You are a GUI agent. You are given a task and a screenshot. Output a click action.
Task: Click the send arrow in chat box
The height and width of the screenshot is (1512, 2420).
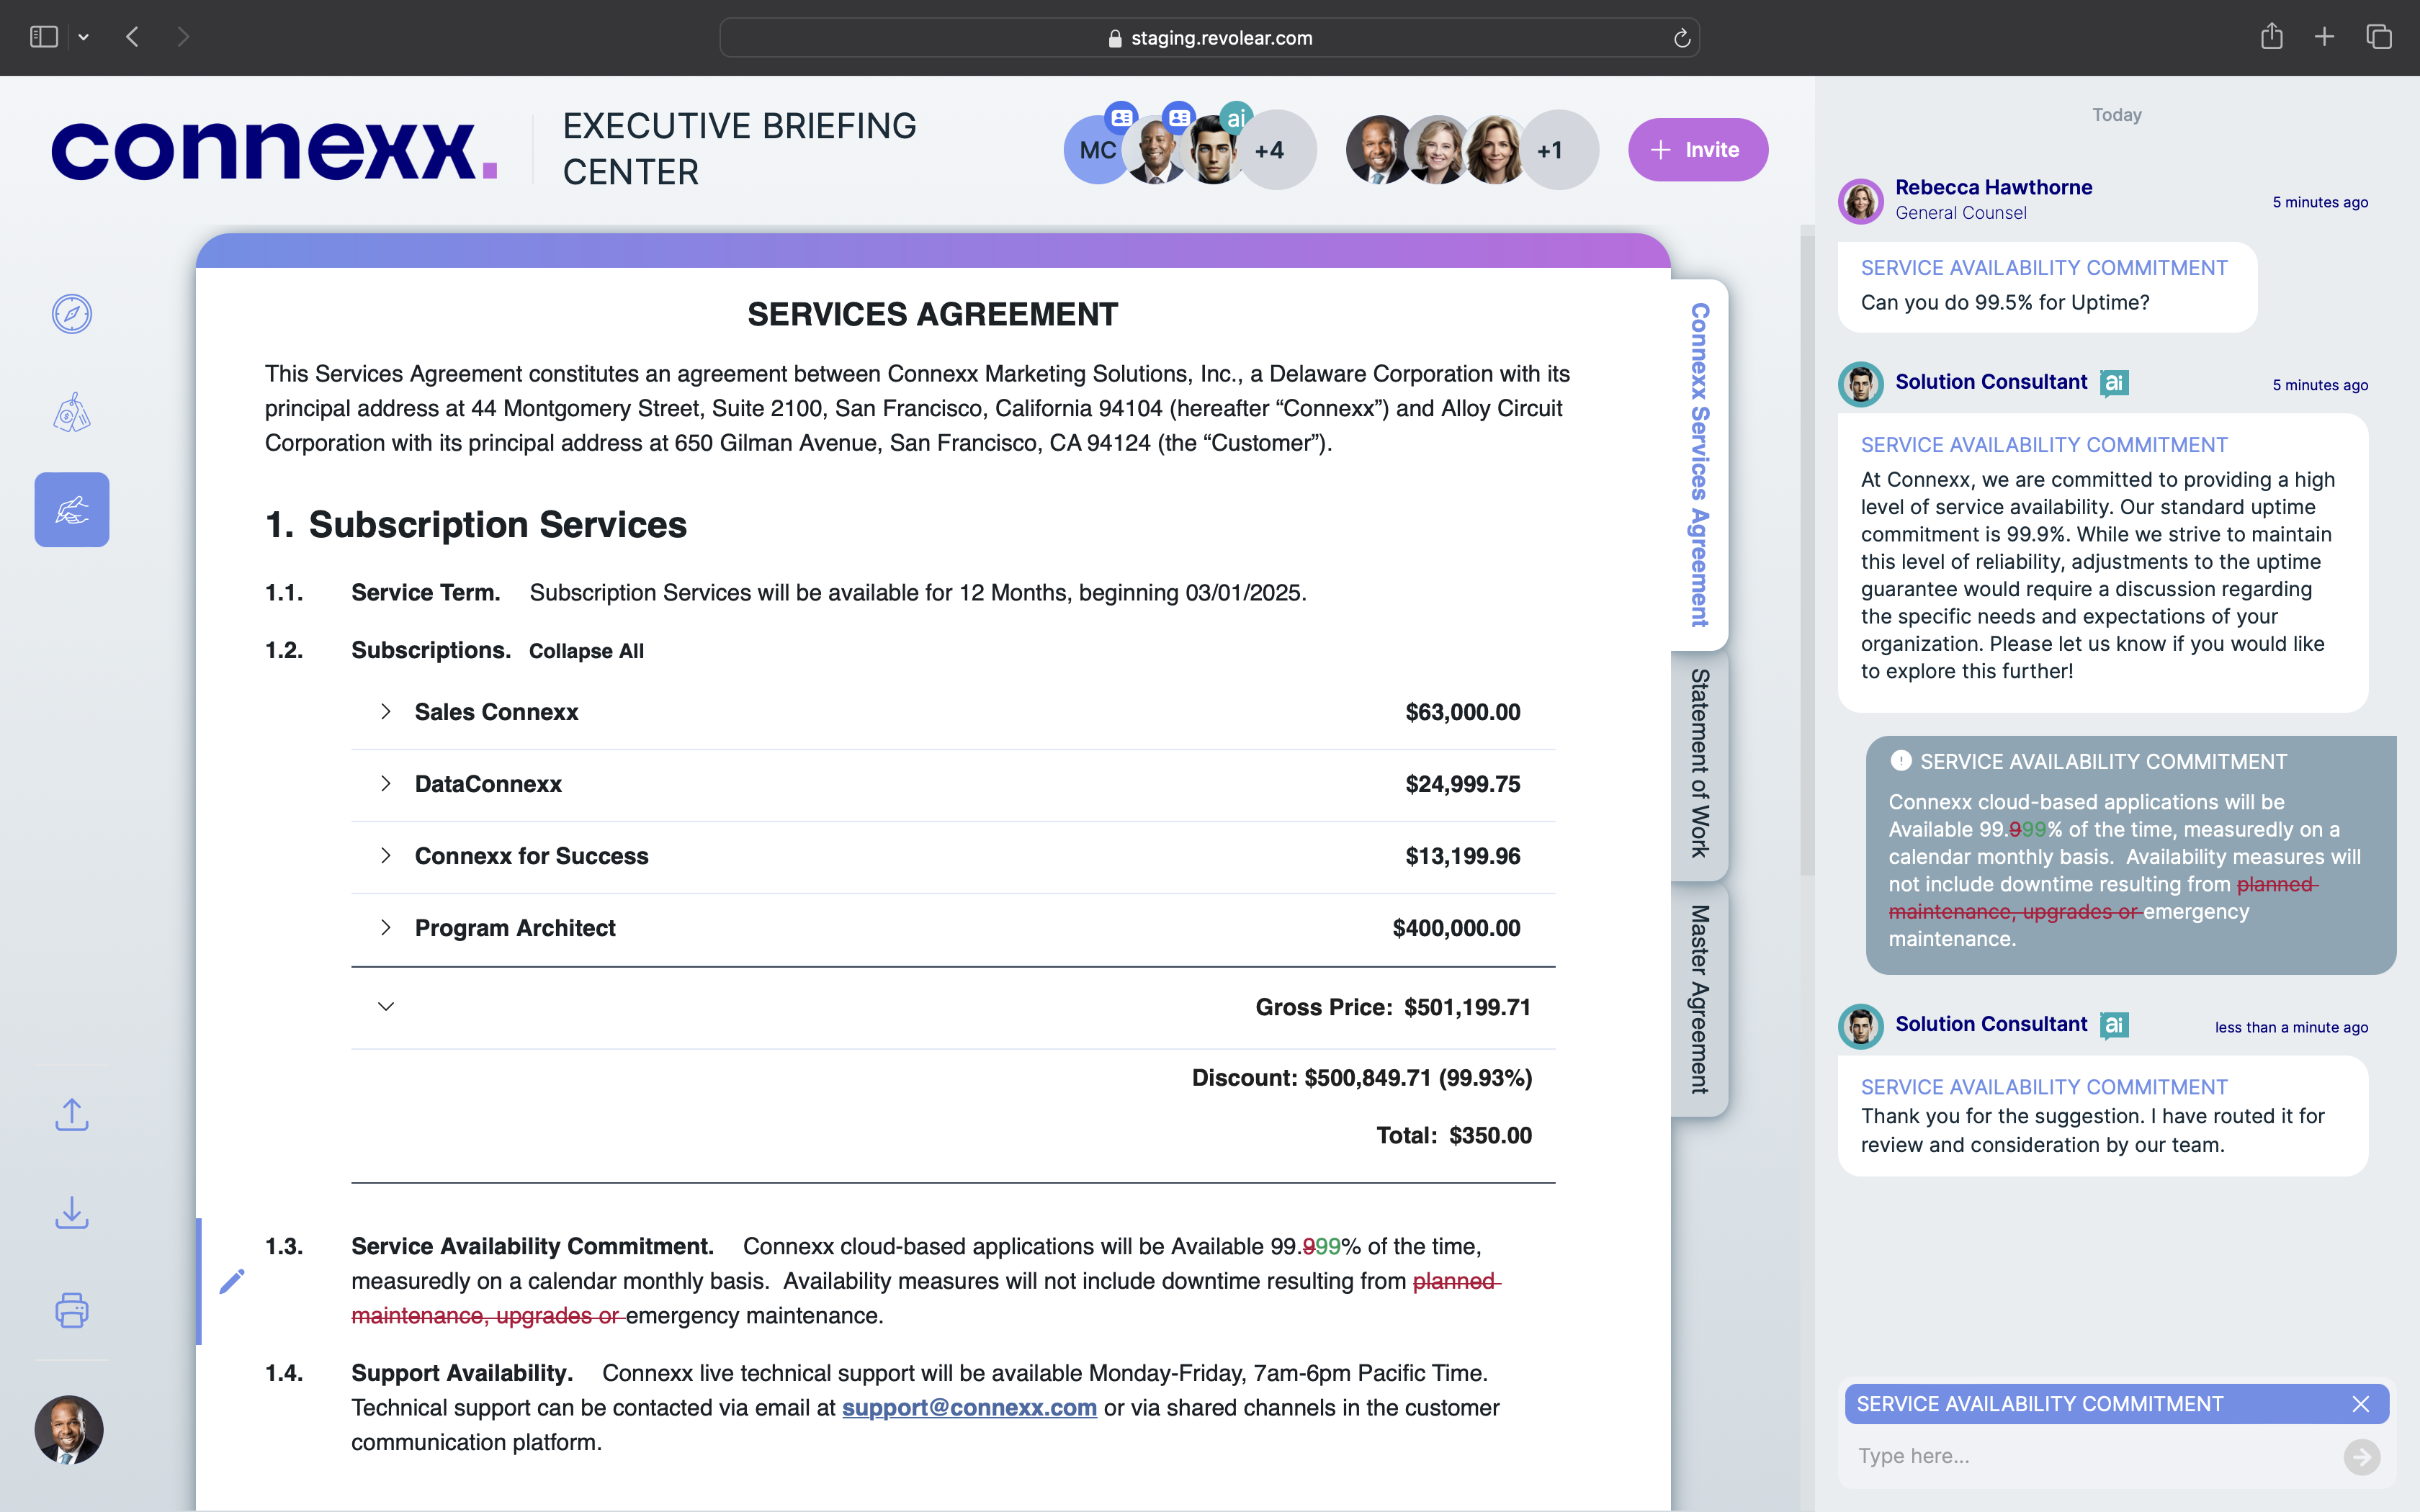tap(2361, 1457)
